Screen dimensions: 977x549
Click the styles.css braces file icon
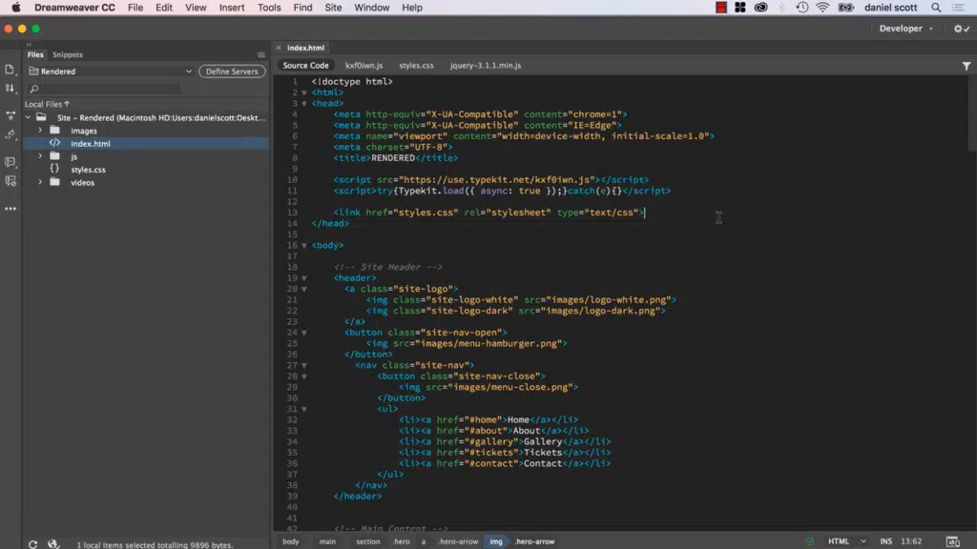[x=54, y=170]
